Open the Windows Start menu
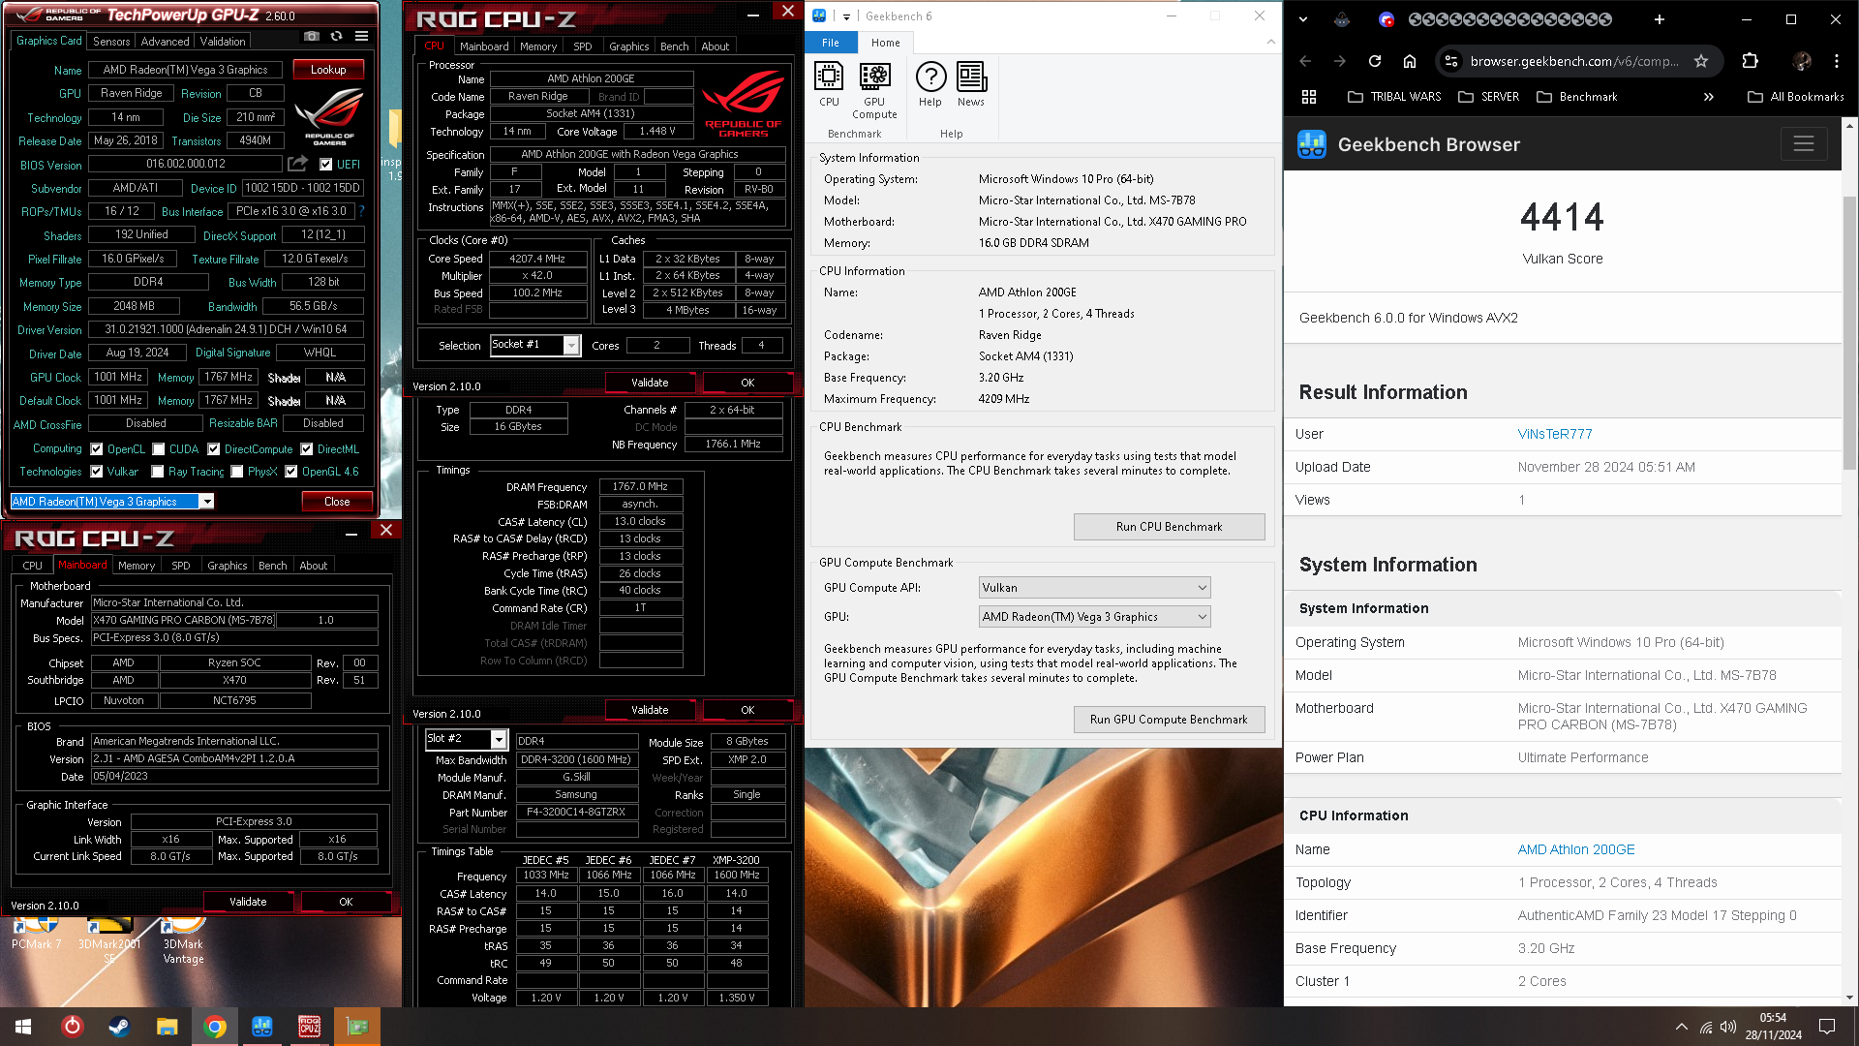 tap(23, 1027)
